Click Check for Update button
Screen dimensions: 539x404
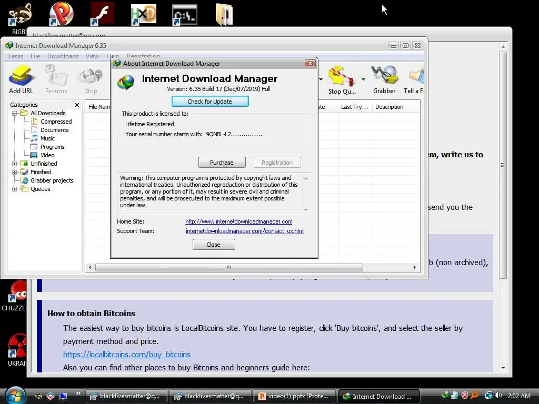(209, 102)
